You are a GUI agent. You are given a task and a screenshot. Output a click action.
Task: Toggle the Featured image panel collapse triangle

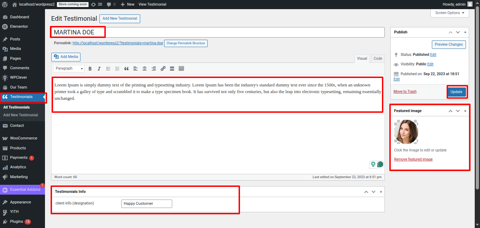[x=465, y=111]
